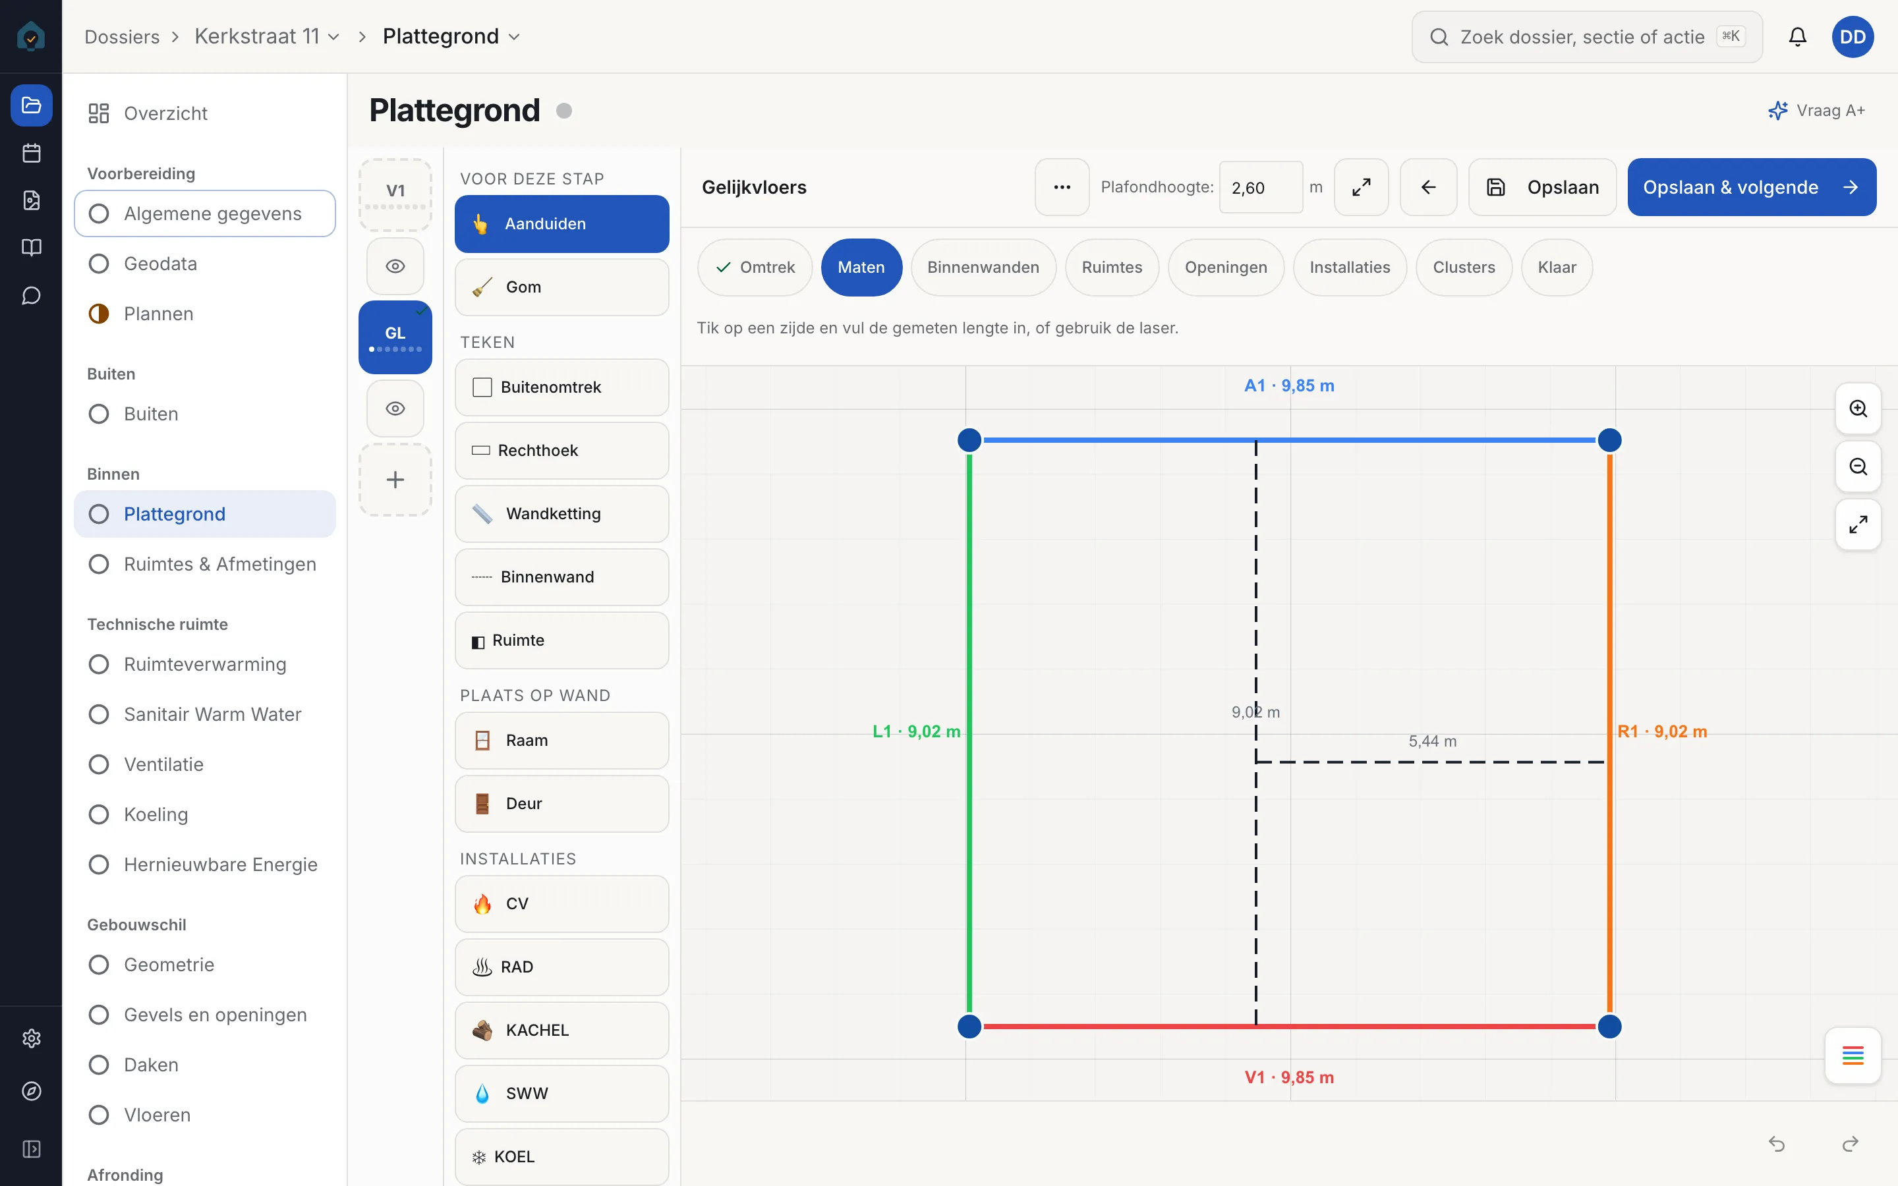Open the chat bubble icon in left rail

pyautogui.click(x=32, y=296)
